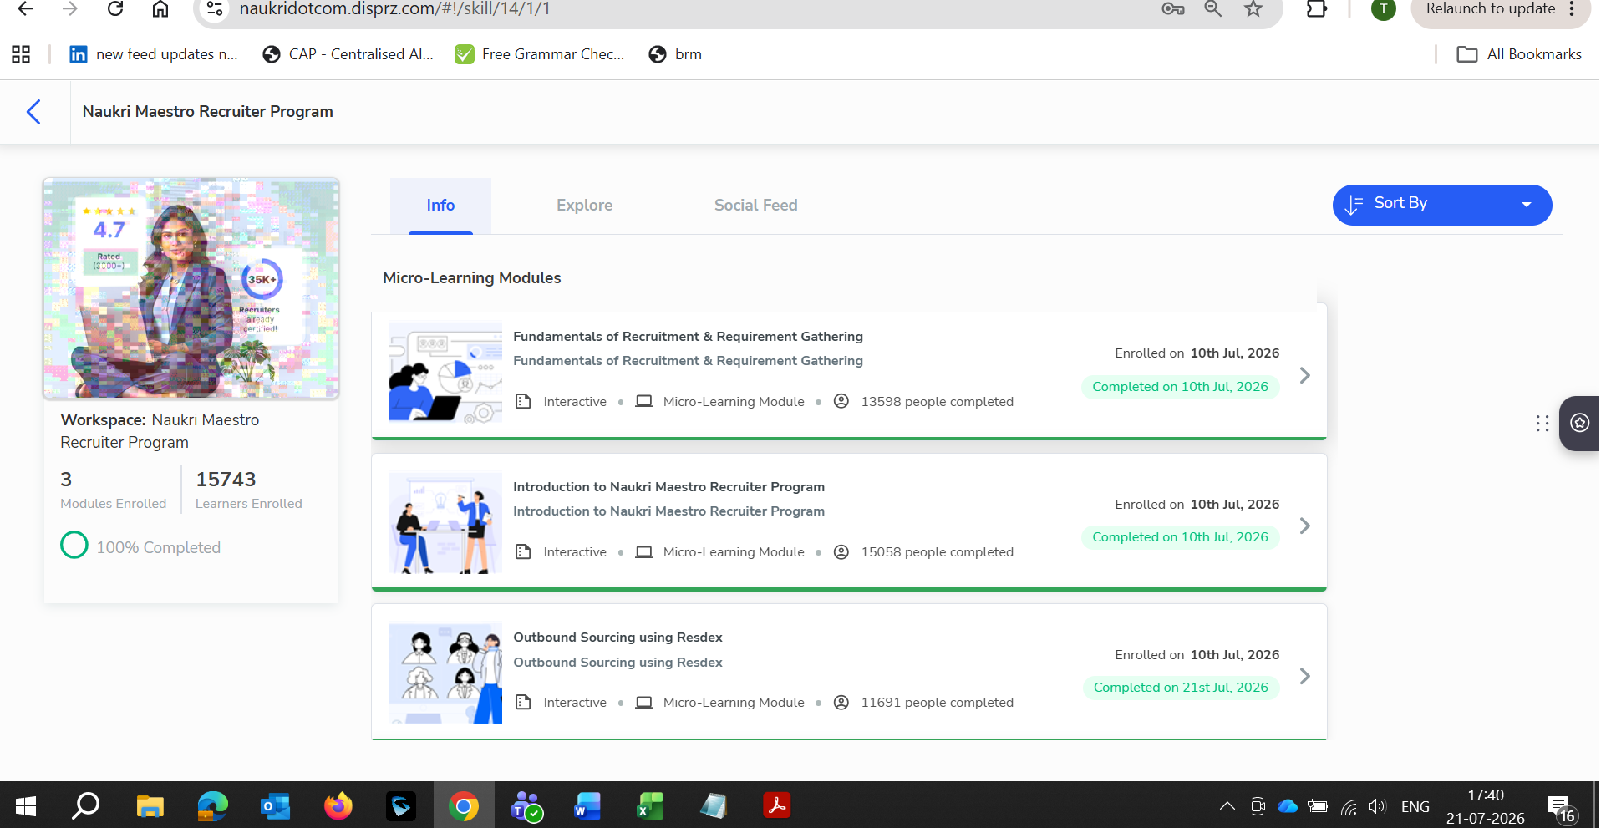Click the browser home icon
The height and width of the screenshot is (828, 1606).
click(x=160, y=9)
